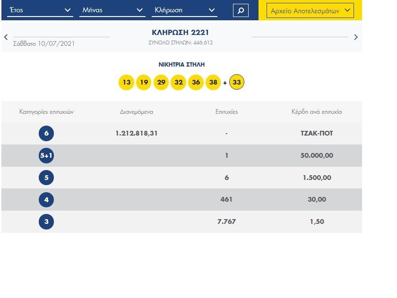The width and height of the screenshot is (397, 298).
Task: Expand the Μήνας month dropdown
Action: click(112, 10)
